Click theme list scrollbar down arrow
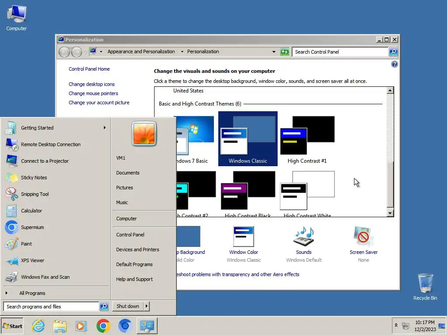The height and width of the screenshot is (335, 447). pyautogui.click(x=390, y=213)
